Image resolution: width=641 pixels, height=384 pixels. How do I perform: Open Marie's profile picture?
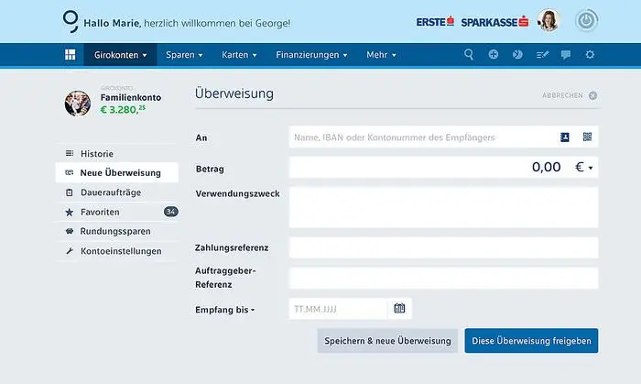click(549, 20)
